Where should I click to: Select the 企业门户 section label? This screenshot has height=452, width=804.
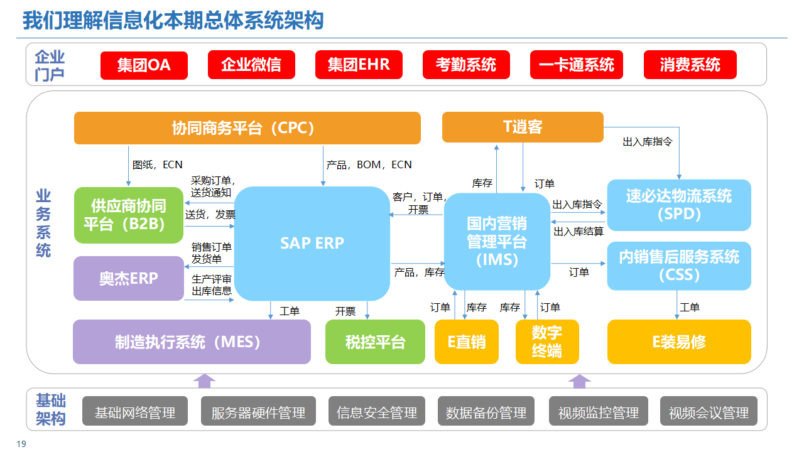[x=50, y=65]
